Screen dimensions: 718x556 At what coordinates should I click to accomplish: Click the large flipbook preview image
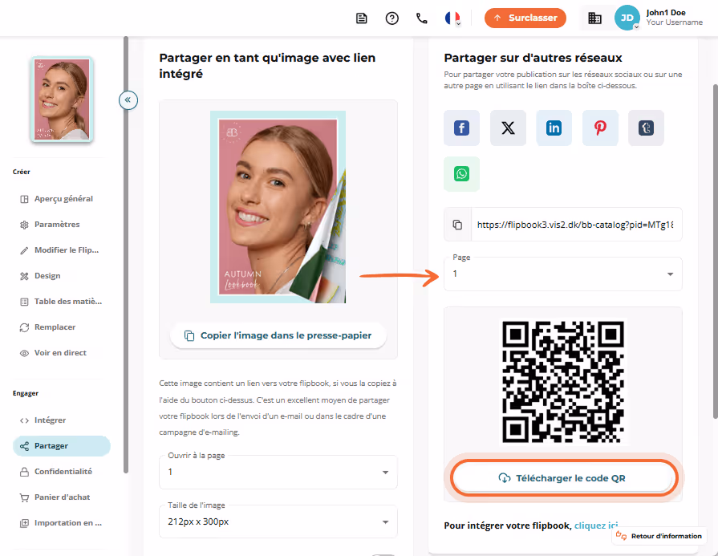click(278, 207)
